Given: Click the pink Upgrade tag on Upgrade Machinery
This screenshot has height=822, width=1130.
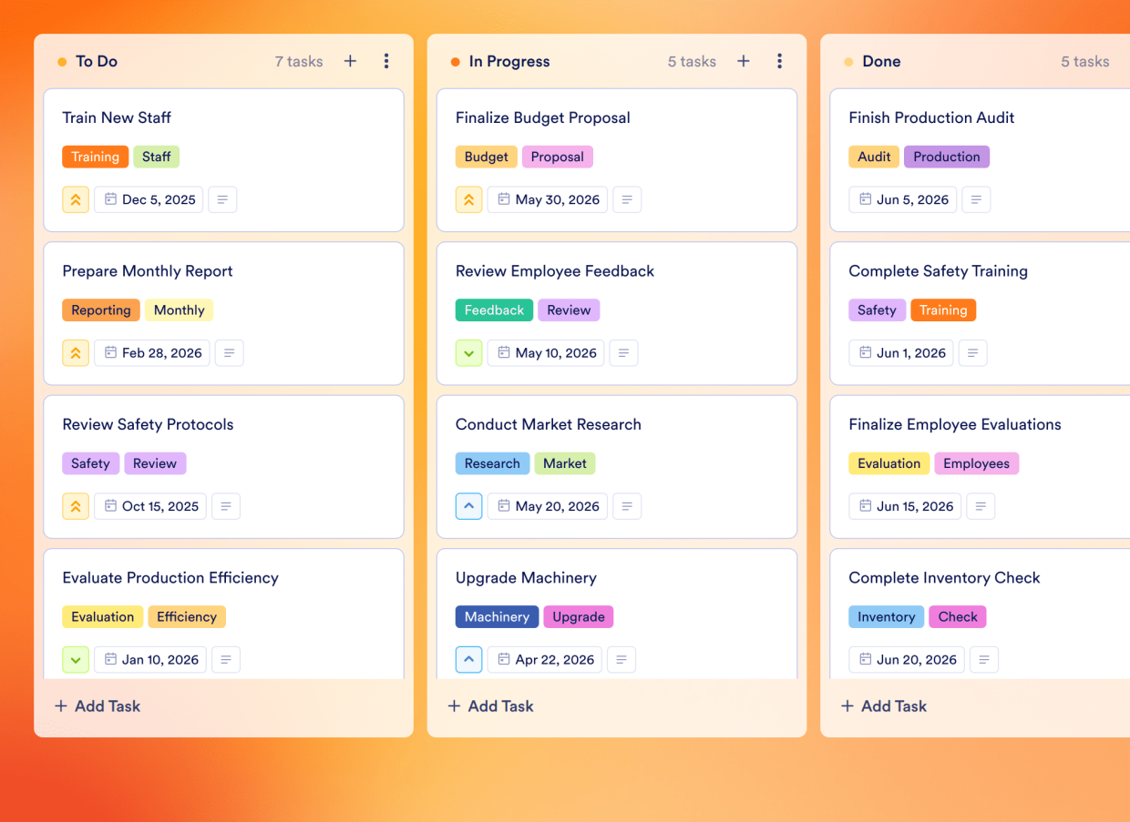Looking at the screenshot, I should tap(578, 616).
